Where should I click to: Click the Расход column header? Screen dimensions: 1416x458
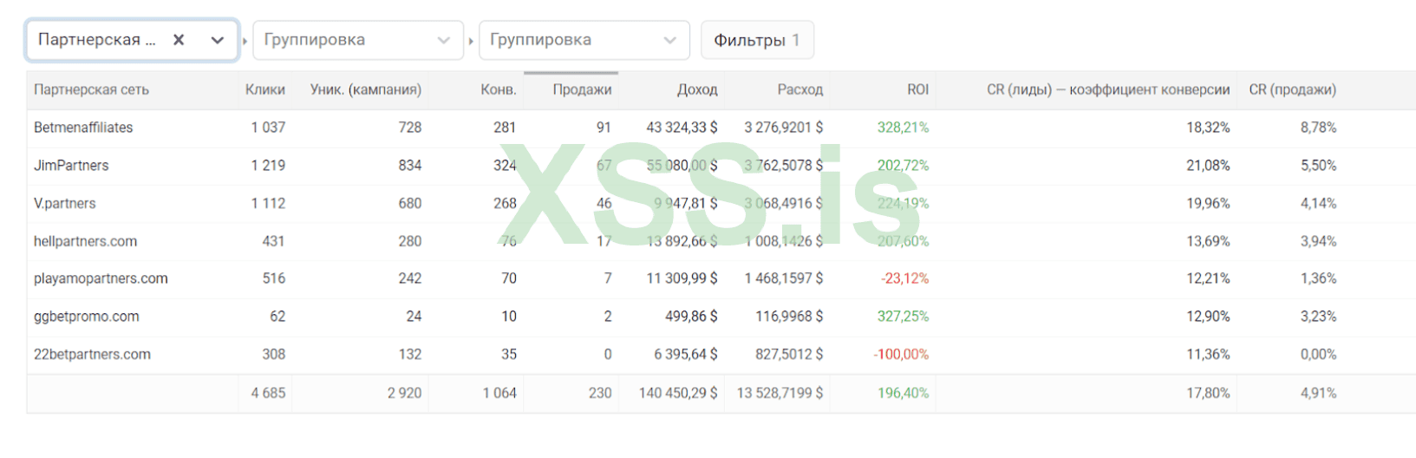click(x=799, y=89)
